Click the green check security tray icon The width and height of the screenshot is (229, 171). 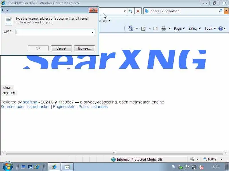180,167
